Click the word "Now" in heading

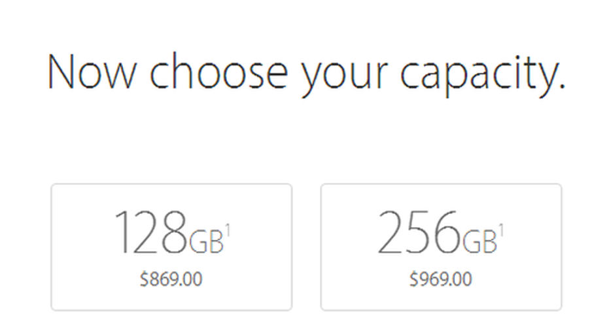point(92,72)
